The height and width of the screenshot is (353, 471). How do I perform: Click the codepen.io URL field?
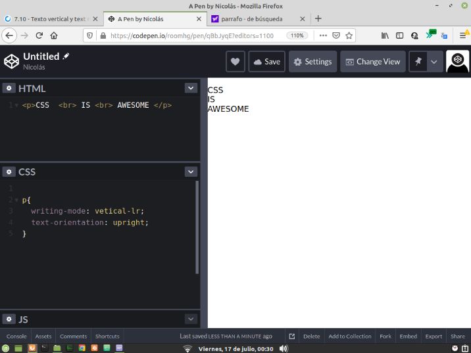tap(192, 35)
